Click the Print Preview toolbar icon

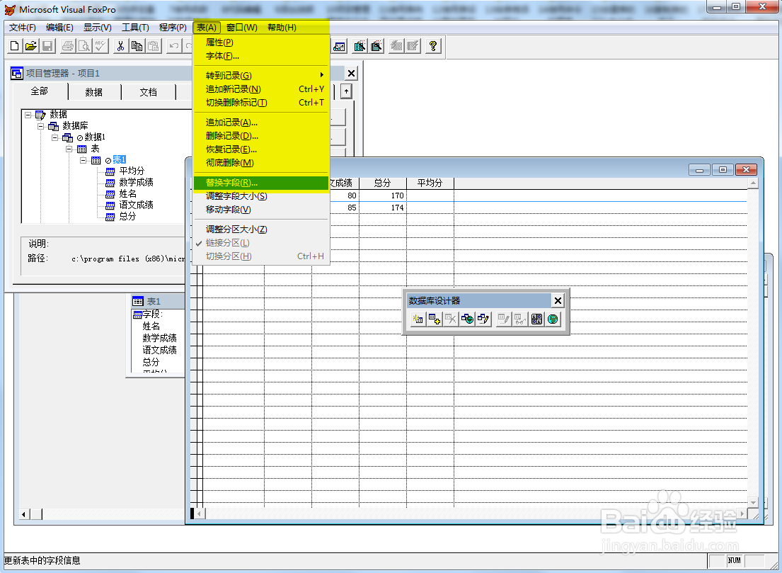pyautogui.click(x=84, y=46)
